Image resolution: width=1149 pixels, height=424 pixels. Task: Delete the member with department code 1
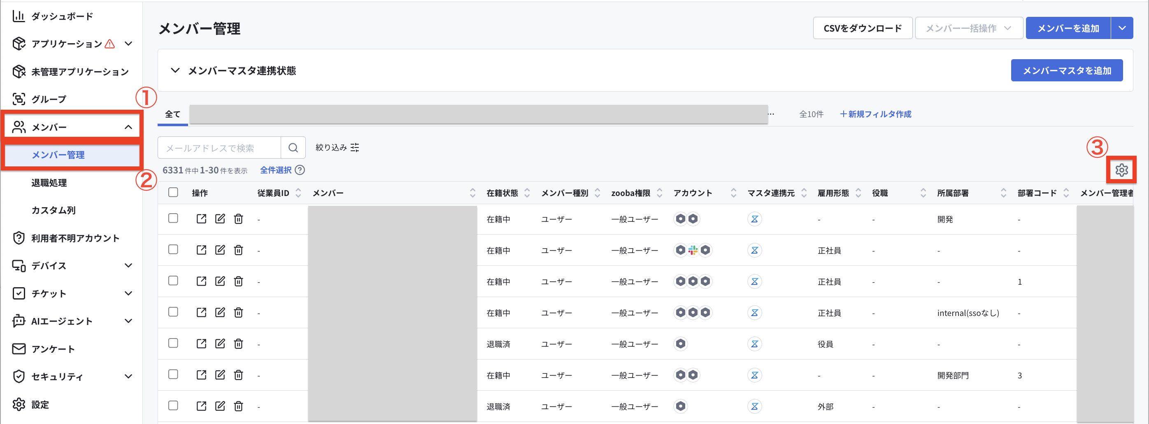click(x=239, y=281)
